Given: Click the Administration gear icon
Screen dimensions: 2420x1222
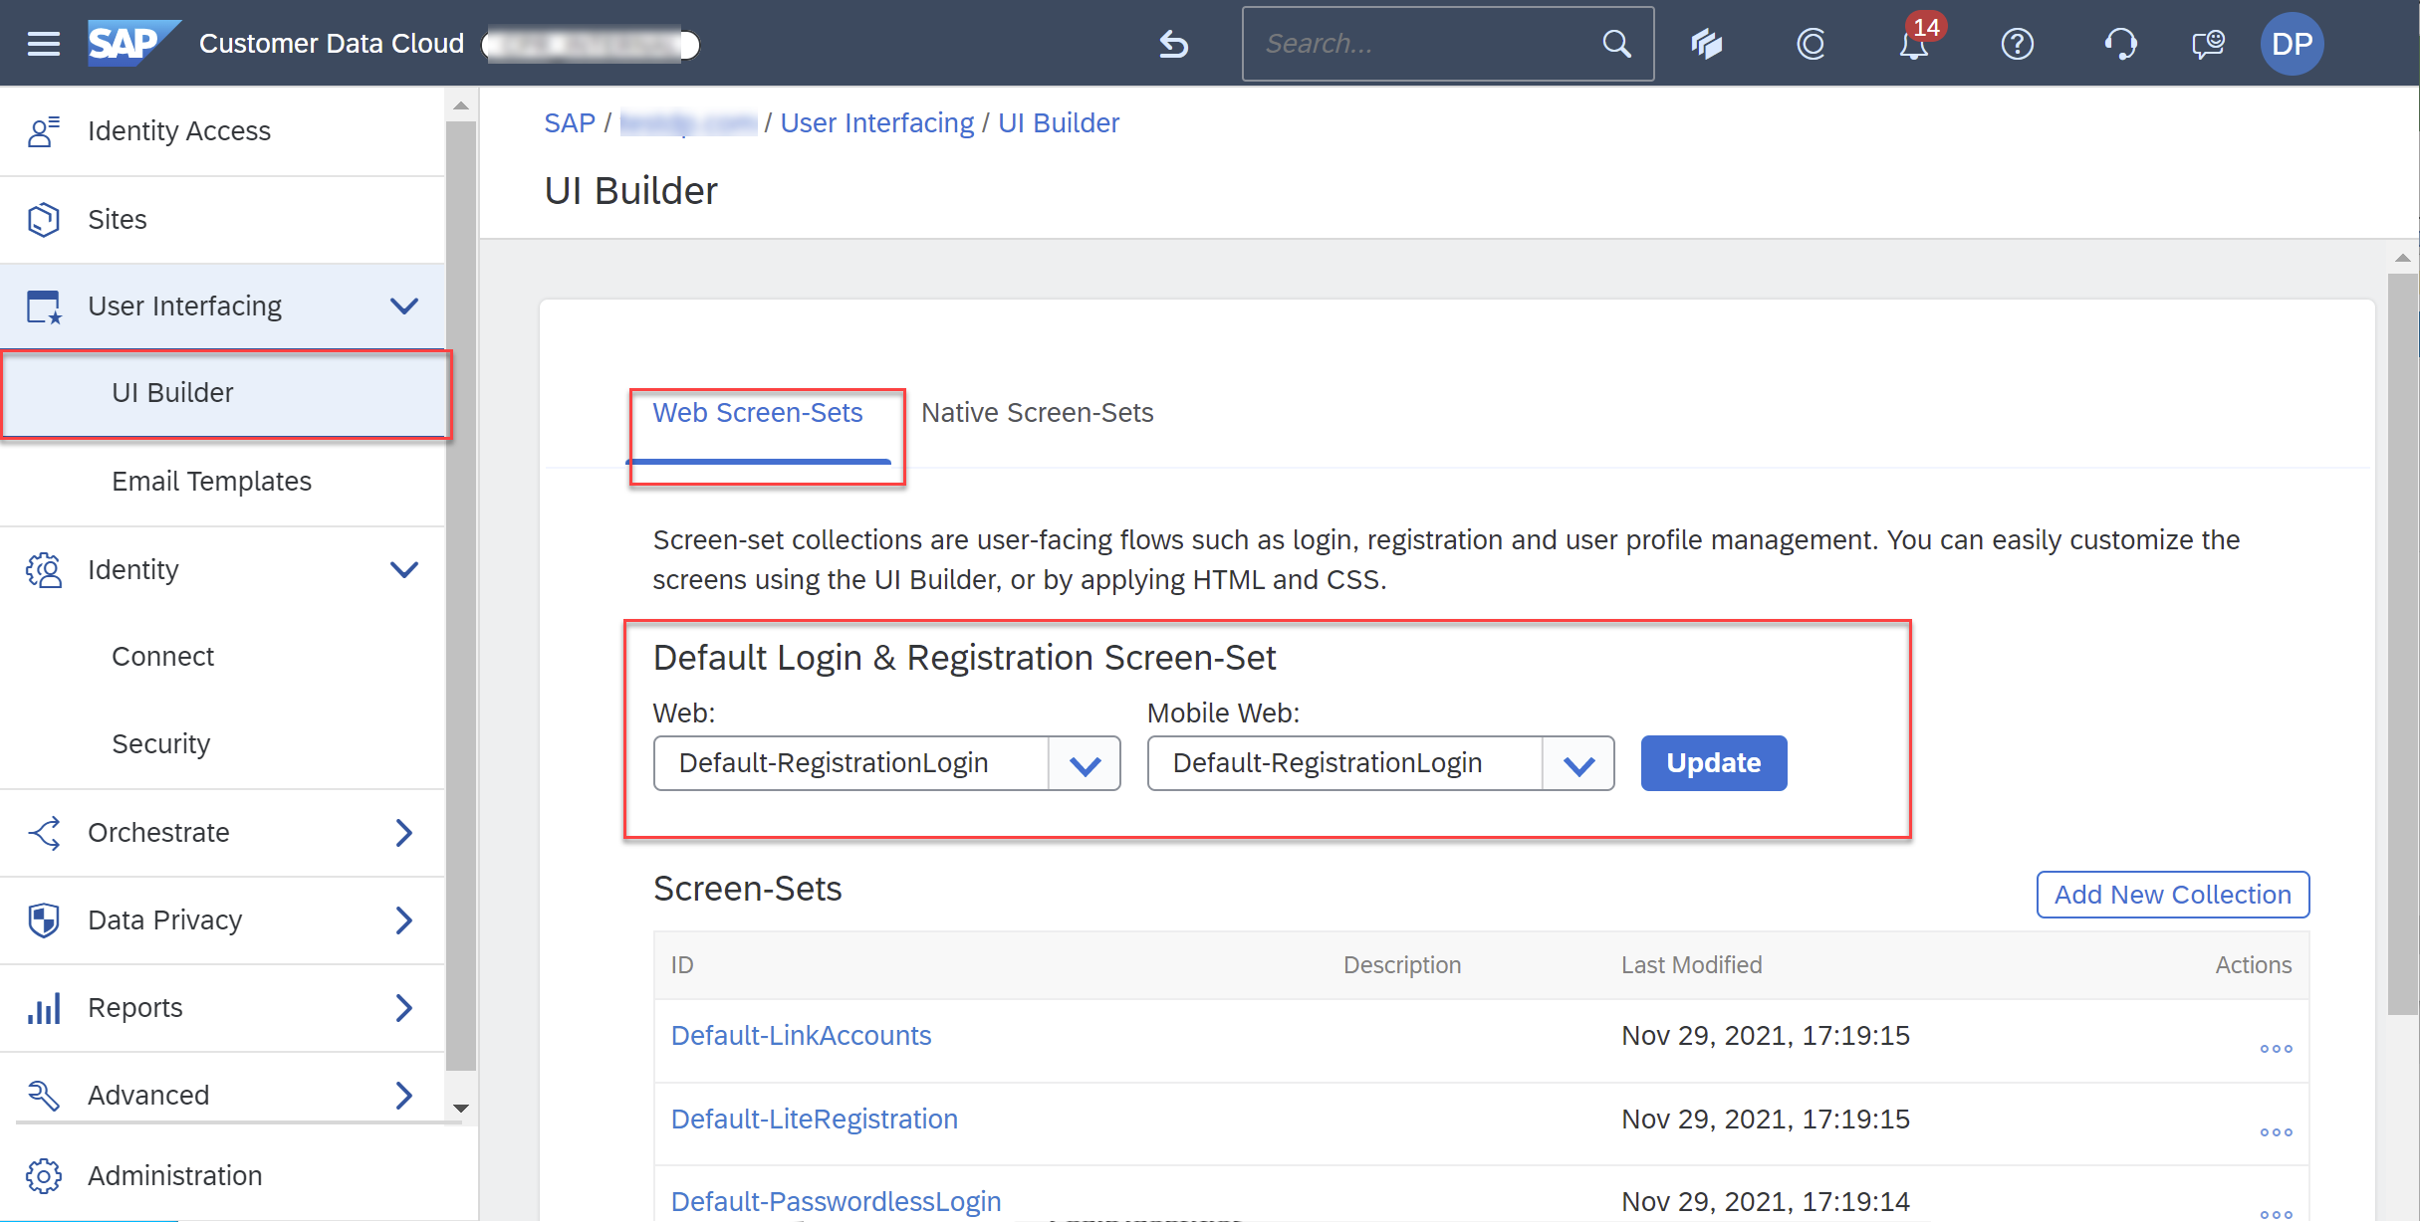Looking at the screenshot, I should click(x=44, y=1176).
